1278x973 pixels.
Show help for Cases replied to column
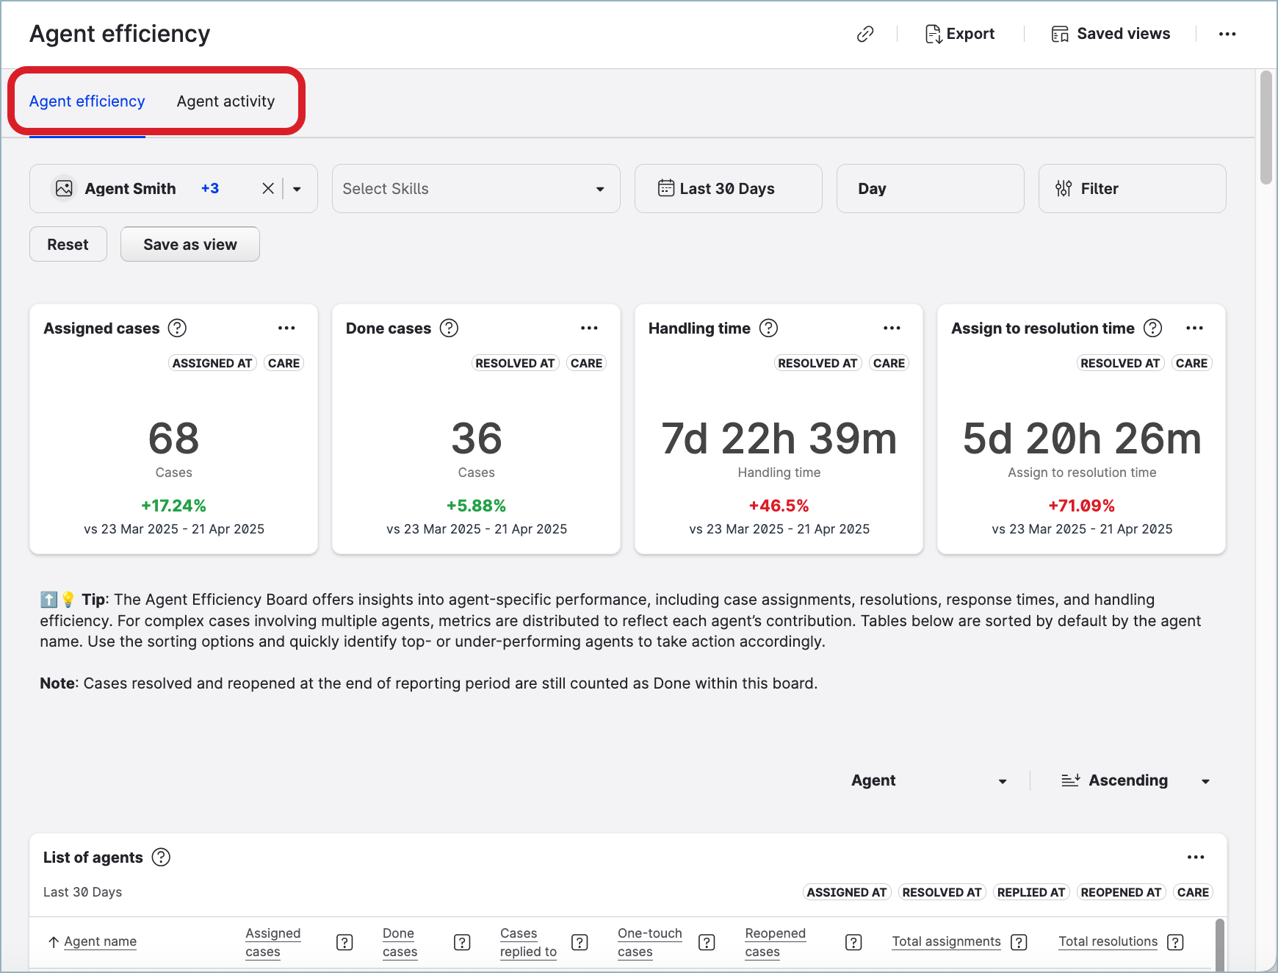pyautogui.click(x=580, y=942)
